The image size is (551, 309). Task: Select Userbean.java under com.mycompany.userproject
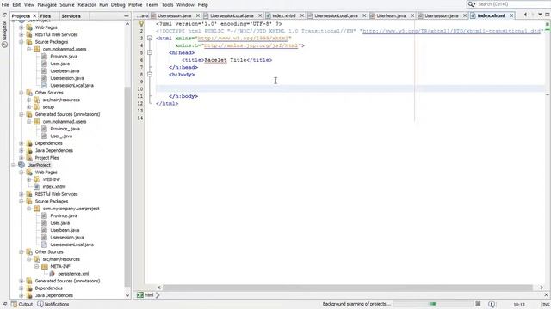[x=65, y=230]
